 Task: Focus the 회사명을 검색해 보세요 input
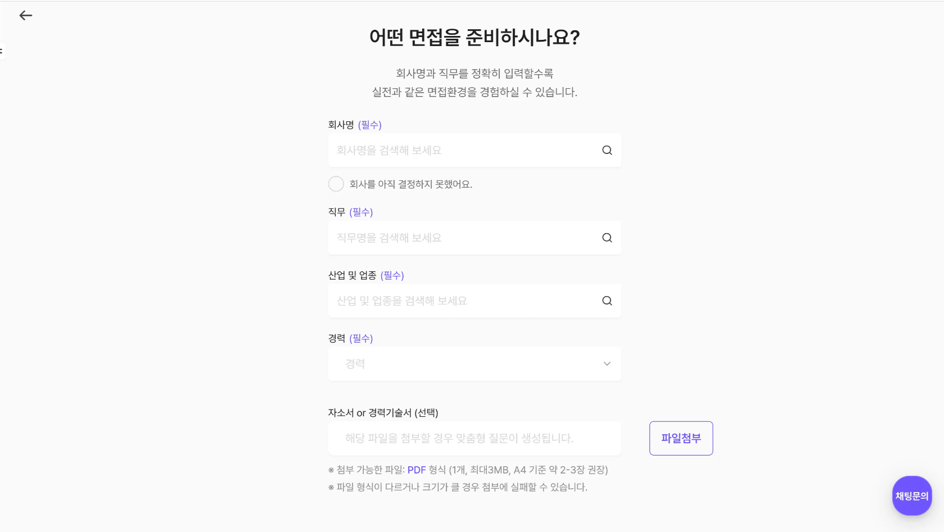pyautogui.click(x=475, y=151)
